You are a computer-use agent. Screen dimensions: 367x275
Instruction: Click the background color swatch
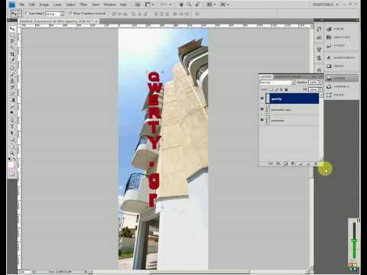click(x=14, y=168)
